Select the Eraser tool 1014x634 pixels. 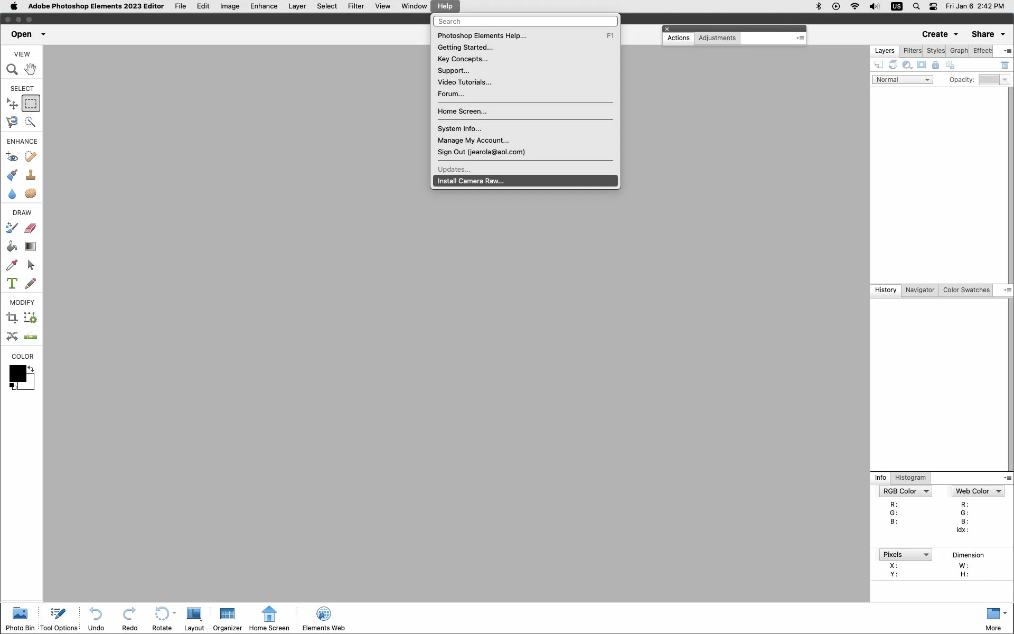coord(31,228)
